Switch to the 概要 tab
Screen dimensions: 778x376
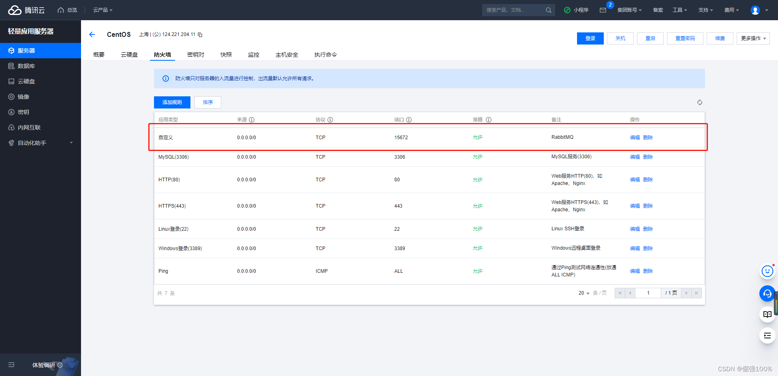(x=99, y=55)
